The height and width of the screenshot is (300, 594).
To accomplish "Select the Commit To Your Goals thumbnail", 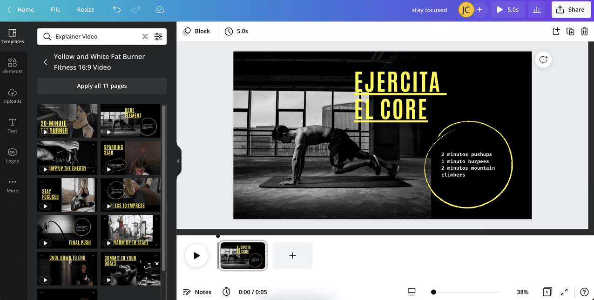I will click(130, 269).
